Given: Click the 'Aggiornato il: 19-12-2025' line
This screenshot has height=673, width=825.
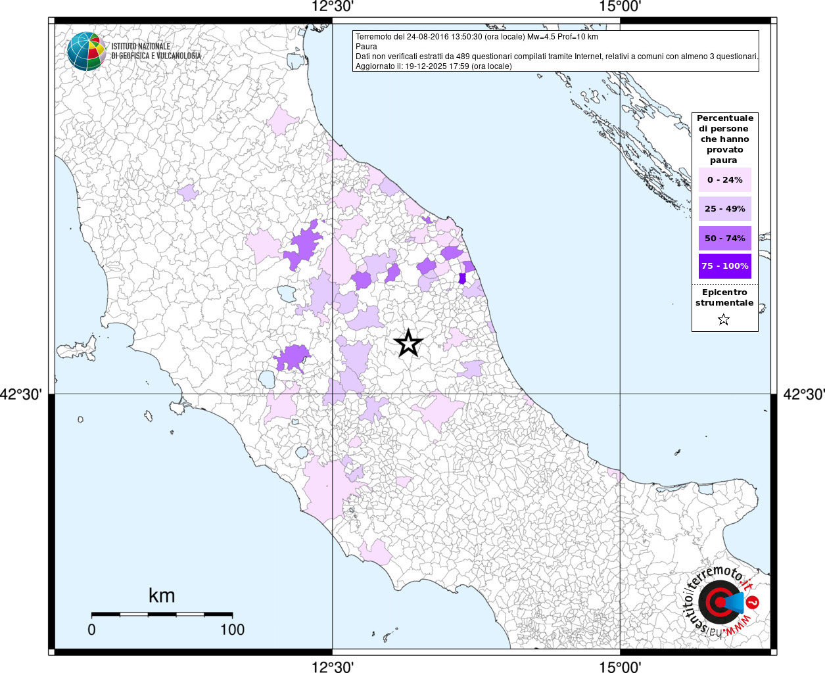Looking at the screenshot, I should point(433,66).
